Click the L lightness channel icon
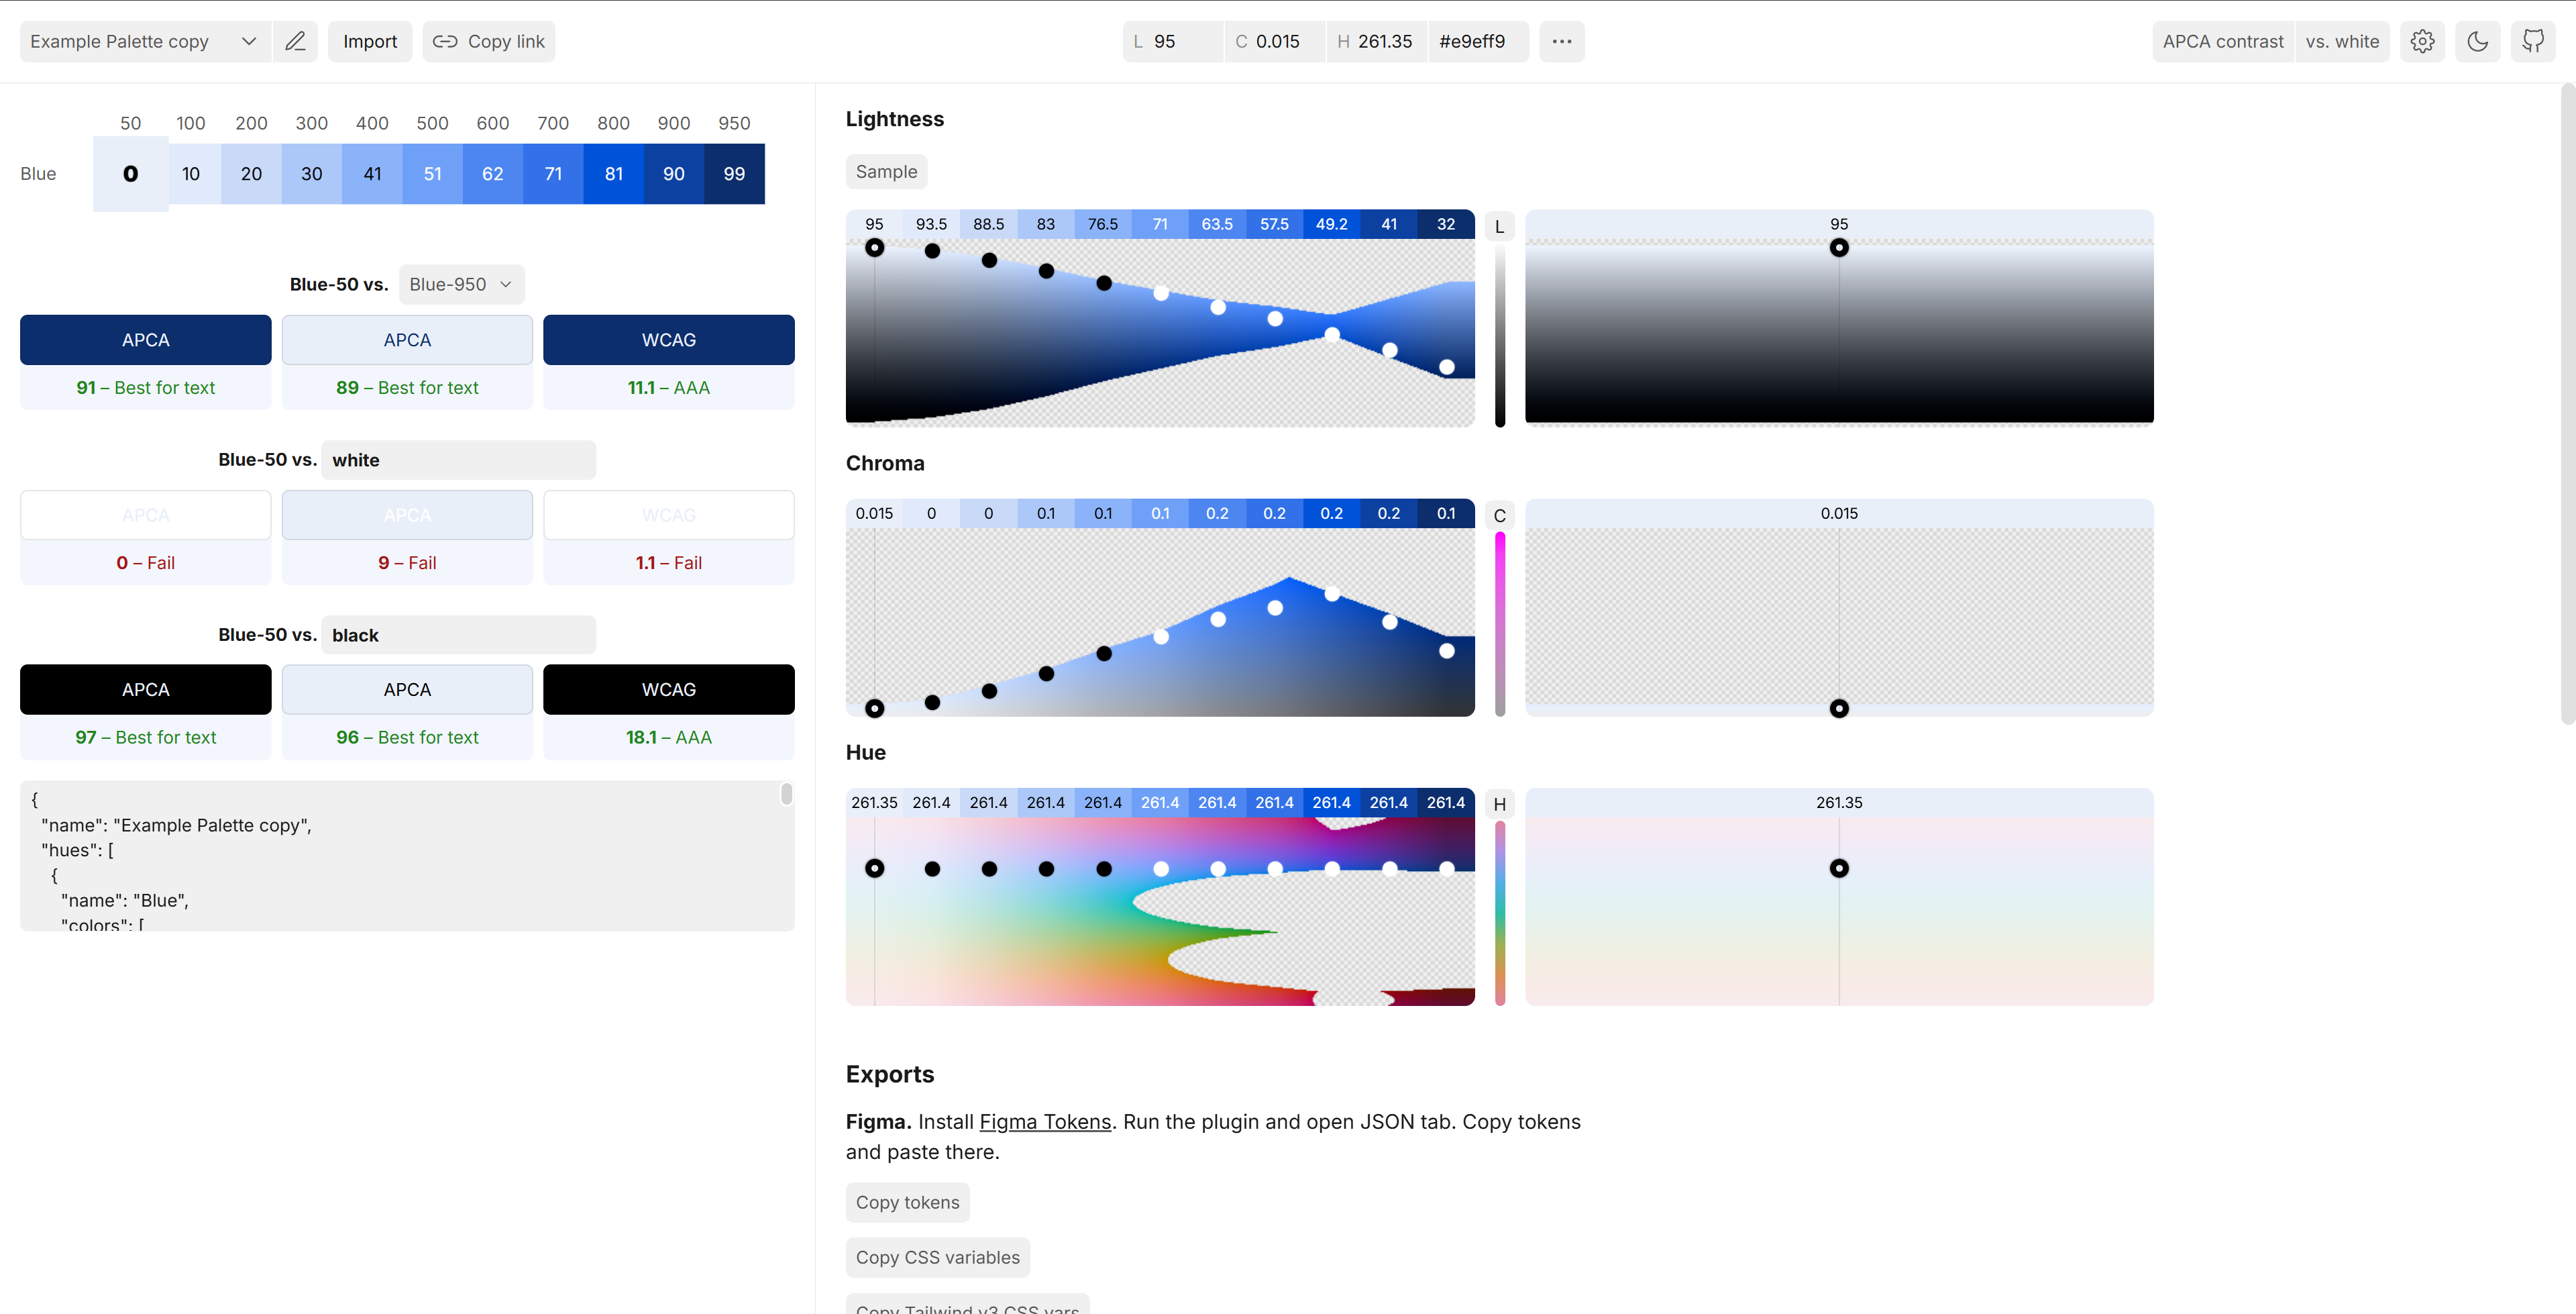 pos(1499,226)
